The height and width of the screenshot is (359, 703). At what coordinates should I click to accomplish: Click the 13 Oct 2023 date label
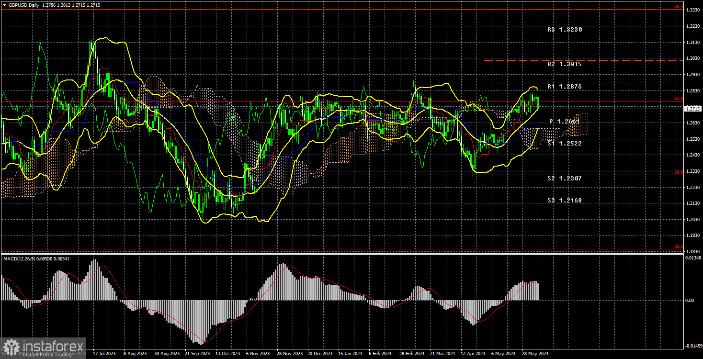[x=228, y=354]
